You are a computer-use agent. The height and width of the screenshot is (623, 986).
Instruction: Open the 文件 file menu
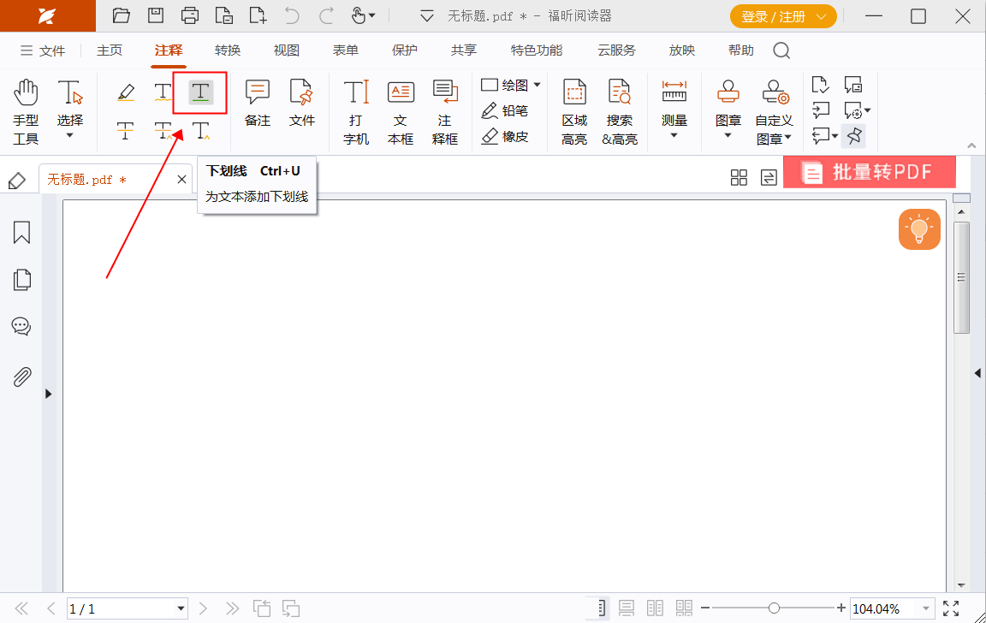tap(44, 50)
